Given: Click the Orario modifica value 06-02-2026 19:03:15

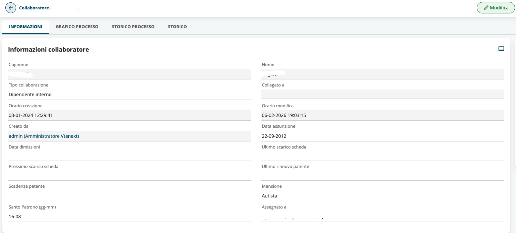Looking at the screenshot, I should click(284, 115).
